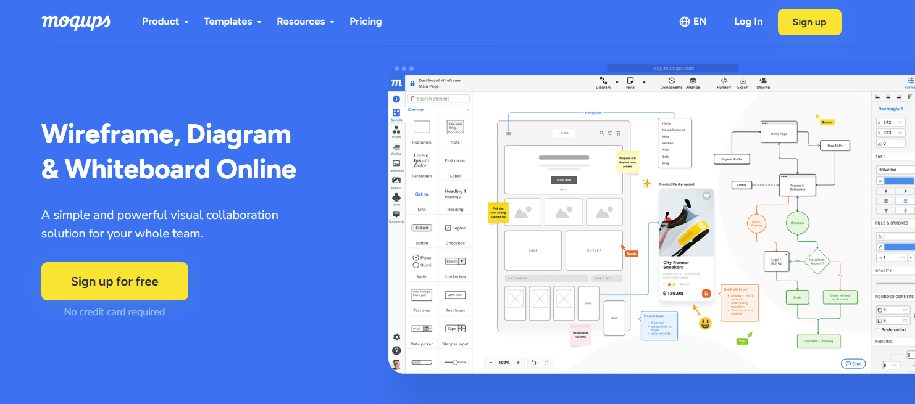Image resolution: width=915 pixels, height=404 pixels.
Task: Open the Select combo box stencil
Action: click(456, 262)
